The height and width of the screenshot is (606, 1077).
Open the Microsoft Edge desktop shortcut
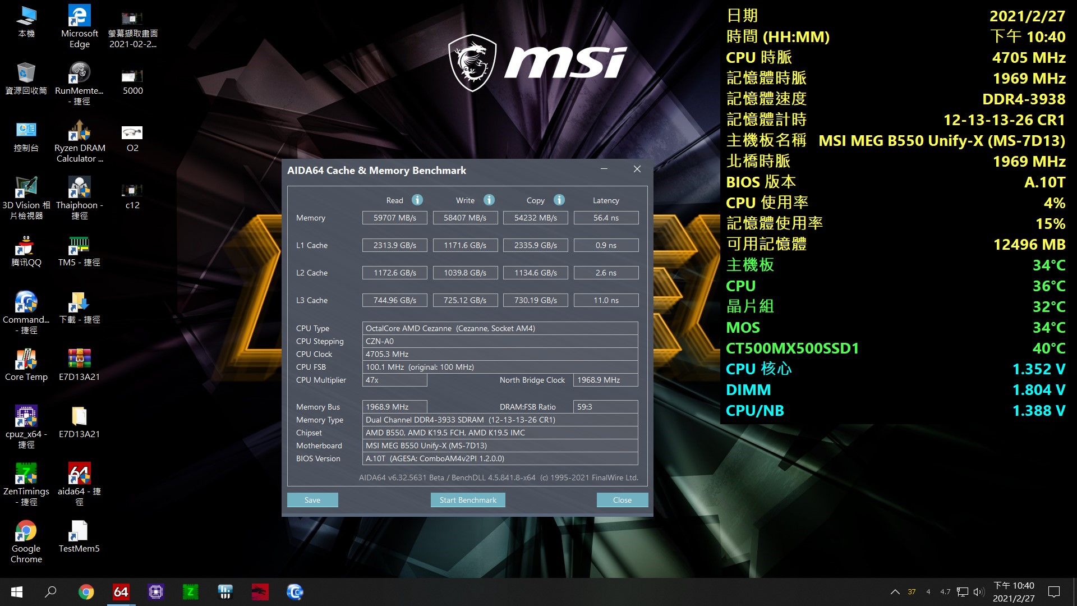click(x=79, y=27)
